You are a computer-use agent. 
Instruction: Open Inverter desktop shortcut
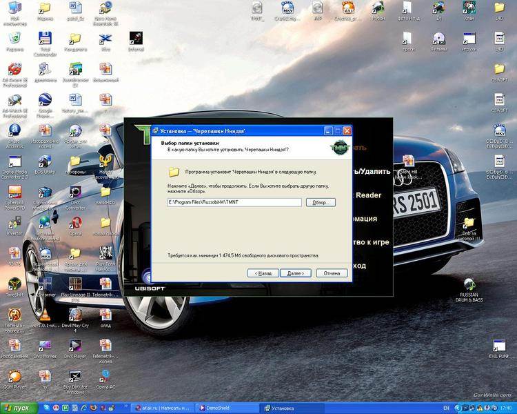[15, 226]
